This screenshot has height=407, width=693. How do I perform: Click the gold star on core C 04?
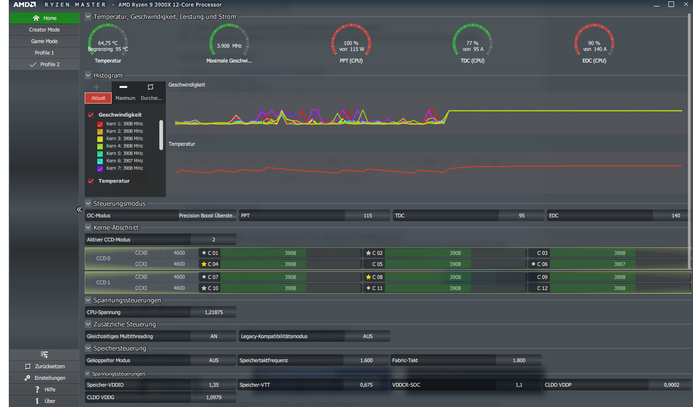tap(204, 264)
